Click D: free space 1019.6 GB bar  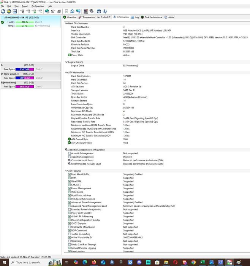(x=25, y=78)
